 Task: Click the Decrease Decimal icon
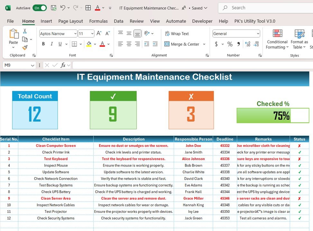256,44
